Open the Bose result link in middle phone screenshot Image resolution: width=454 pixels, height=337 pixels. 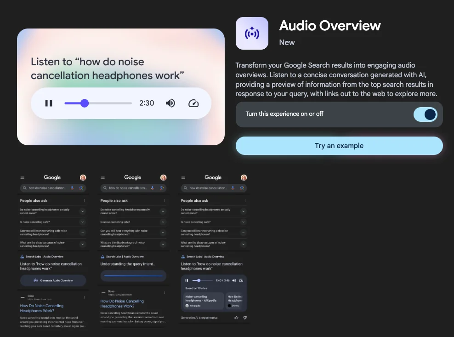122,304
